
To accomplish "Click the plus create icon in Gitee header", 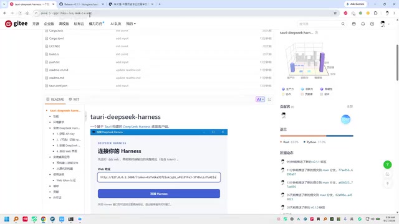I will [x=372, y=24].
